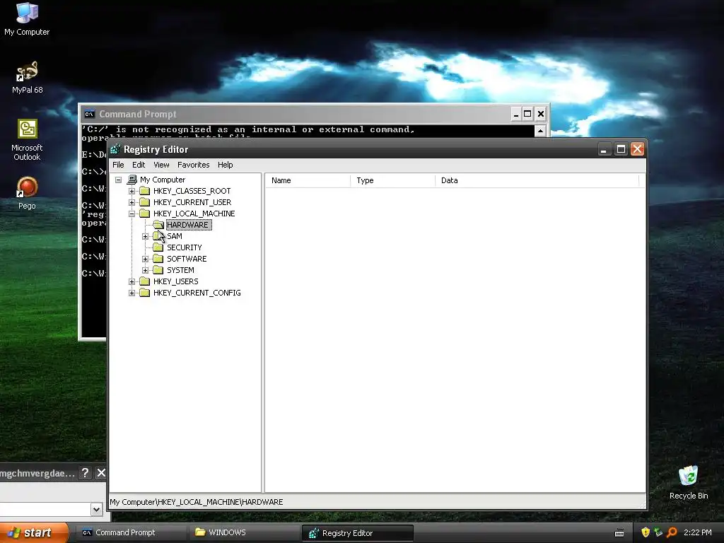Click the magnifier tray icon

click(672, 532)
